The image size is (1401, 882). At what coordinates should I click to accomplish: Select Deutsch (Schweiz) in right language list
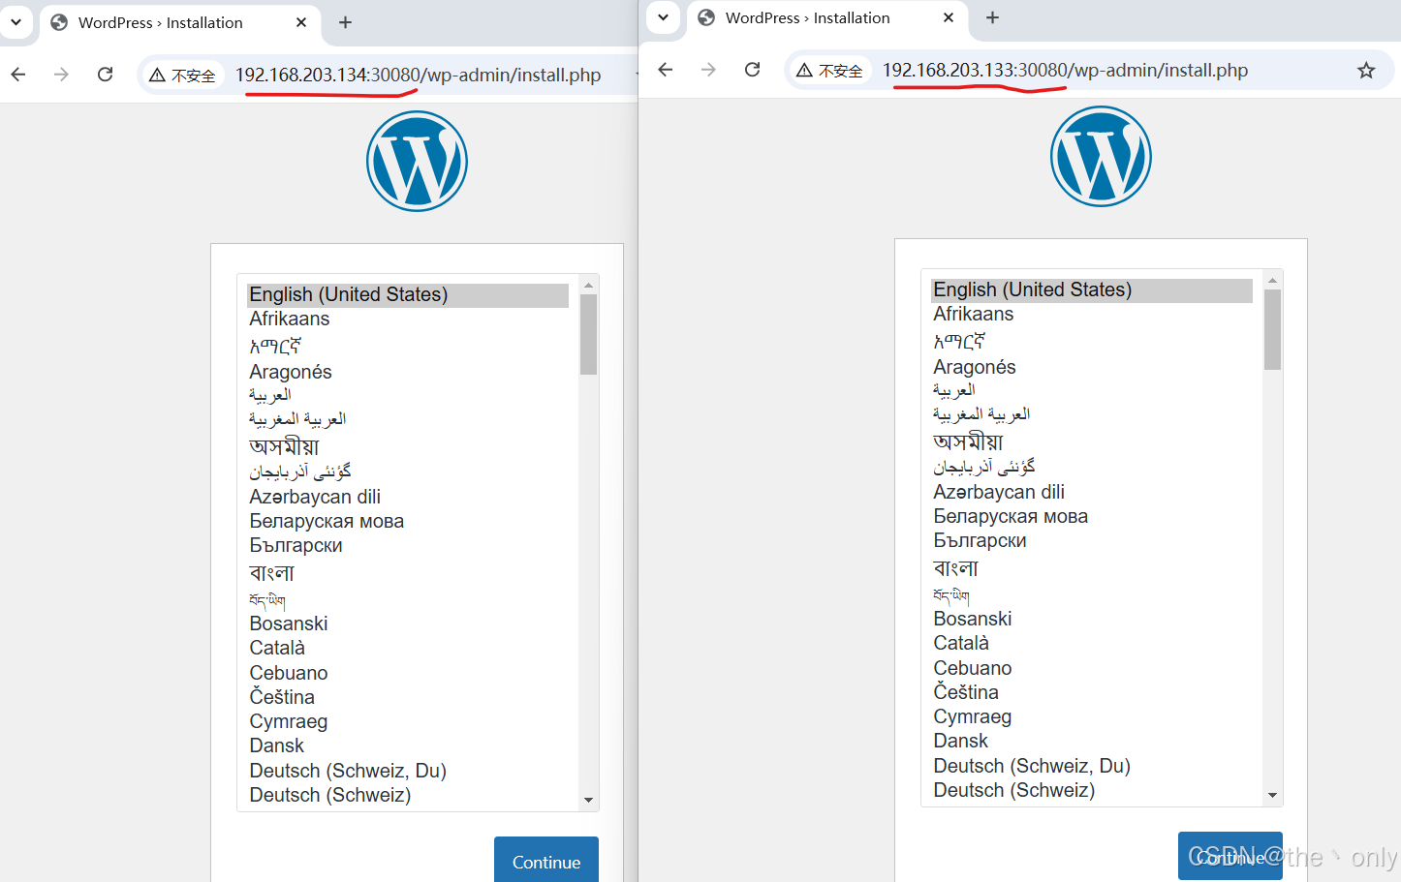1092,790
